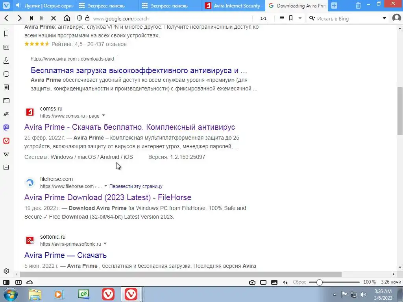The width and height of the screenshot is (403, 302).
Task: Open the search engine selector icon
Action: point(312,18)
